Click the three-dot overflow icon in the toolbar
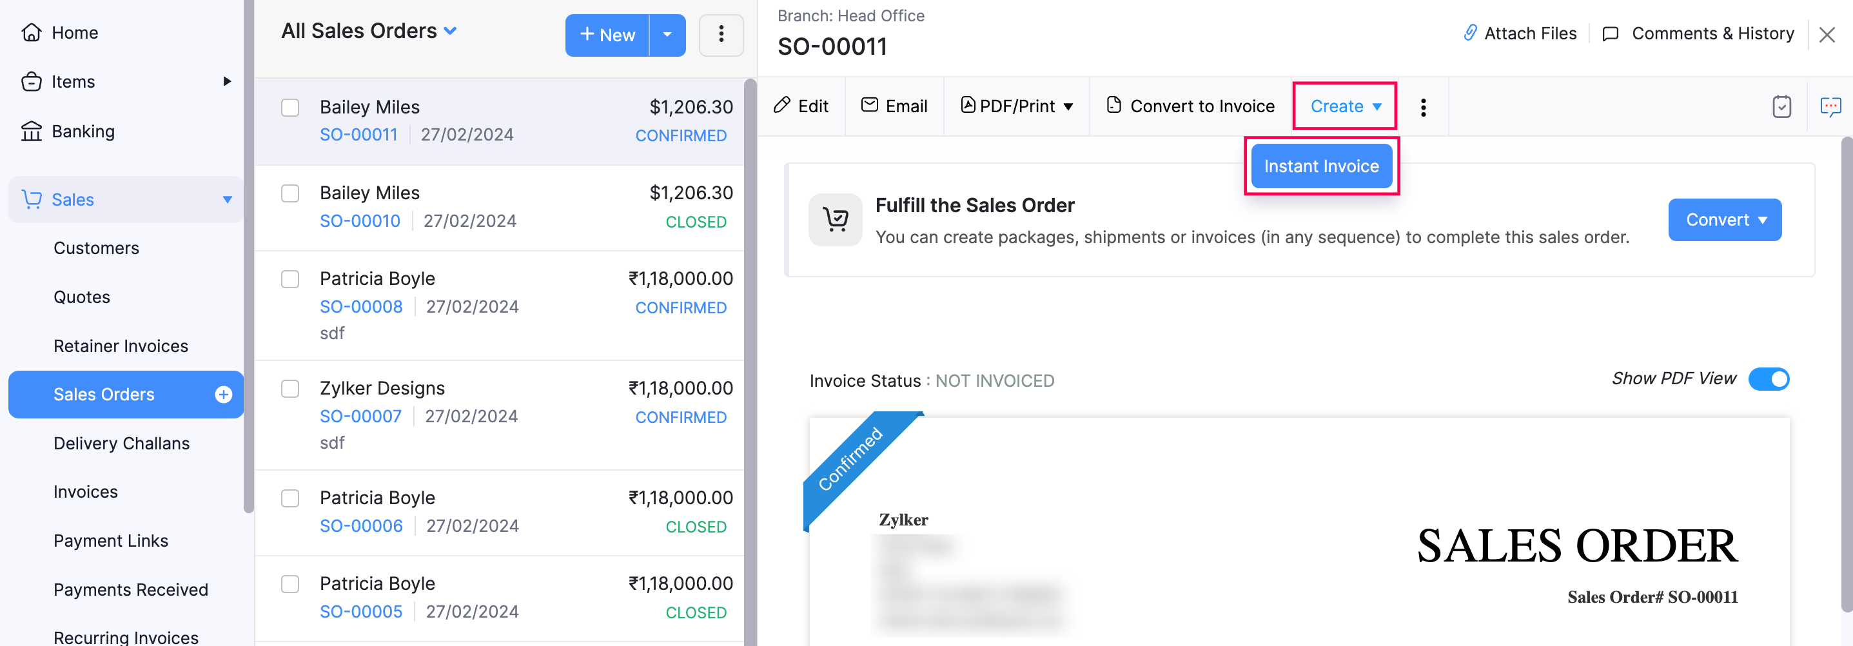The image size is (1853, 646). pyautogui.click(x=1424, y=106)
